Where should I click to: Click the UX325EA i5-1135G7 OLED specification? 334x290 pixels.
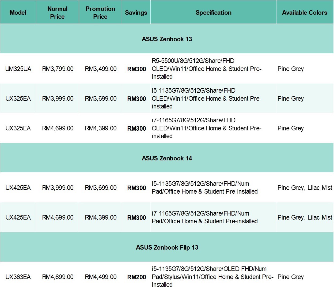[x=207, y=99]
